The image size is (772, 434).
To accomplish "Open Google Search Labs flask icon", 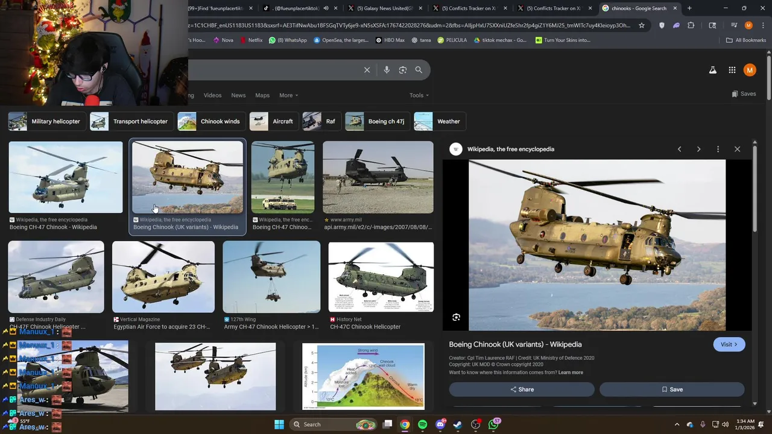I will (x=713, y=70).
